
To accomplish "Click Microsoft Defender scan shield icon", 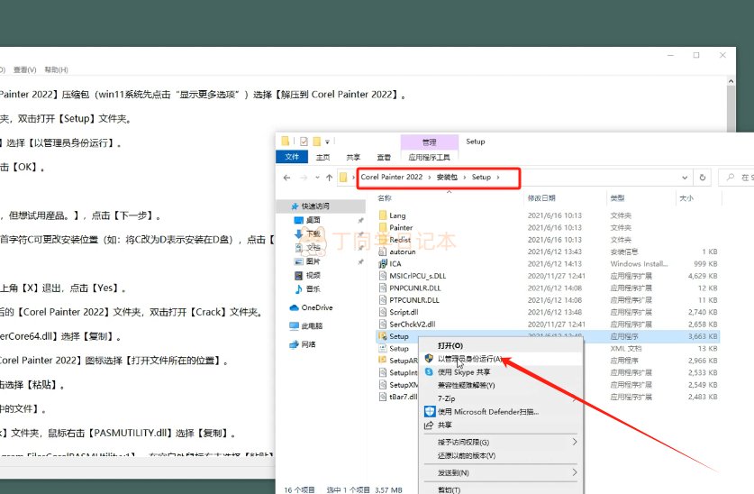I will [x=429, y=412].
